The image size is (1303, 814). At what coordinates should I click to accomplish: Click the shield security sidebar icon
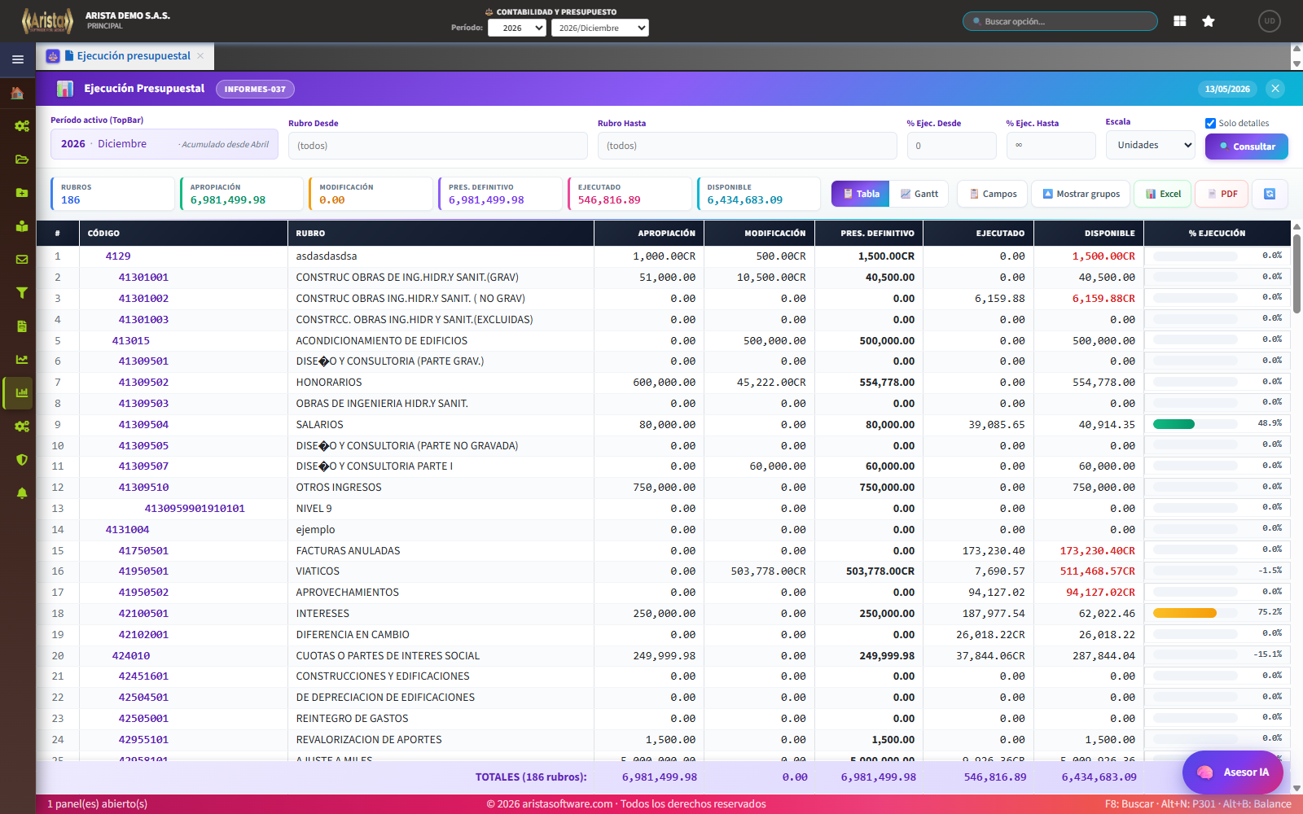click(x=22, y=460)
